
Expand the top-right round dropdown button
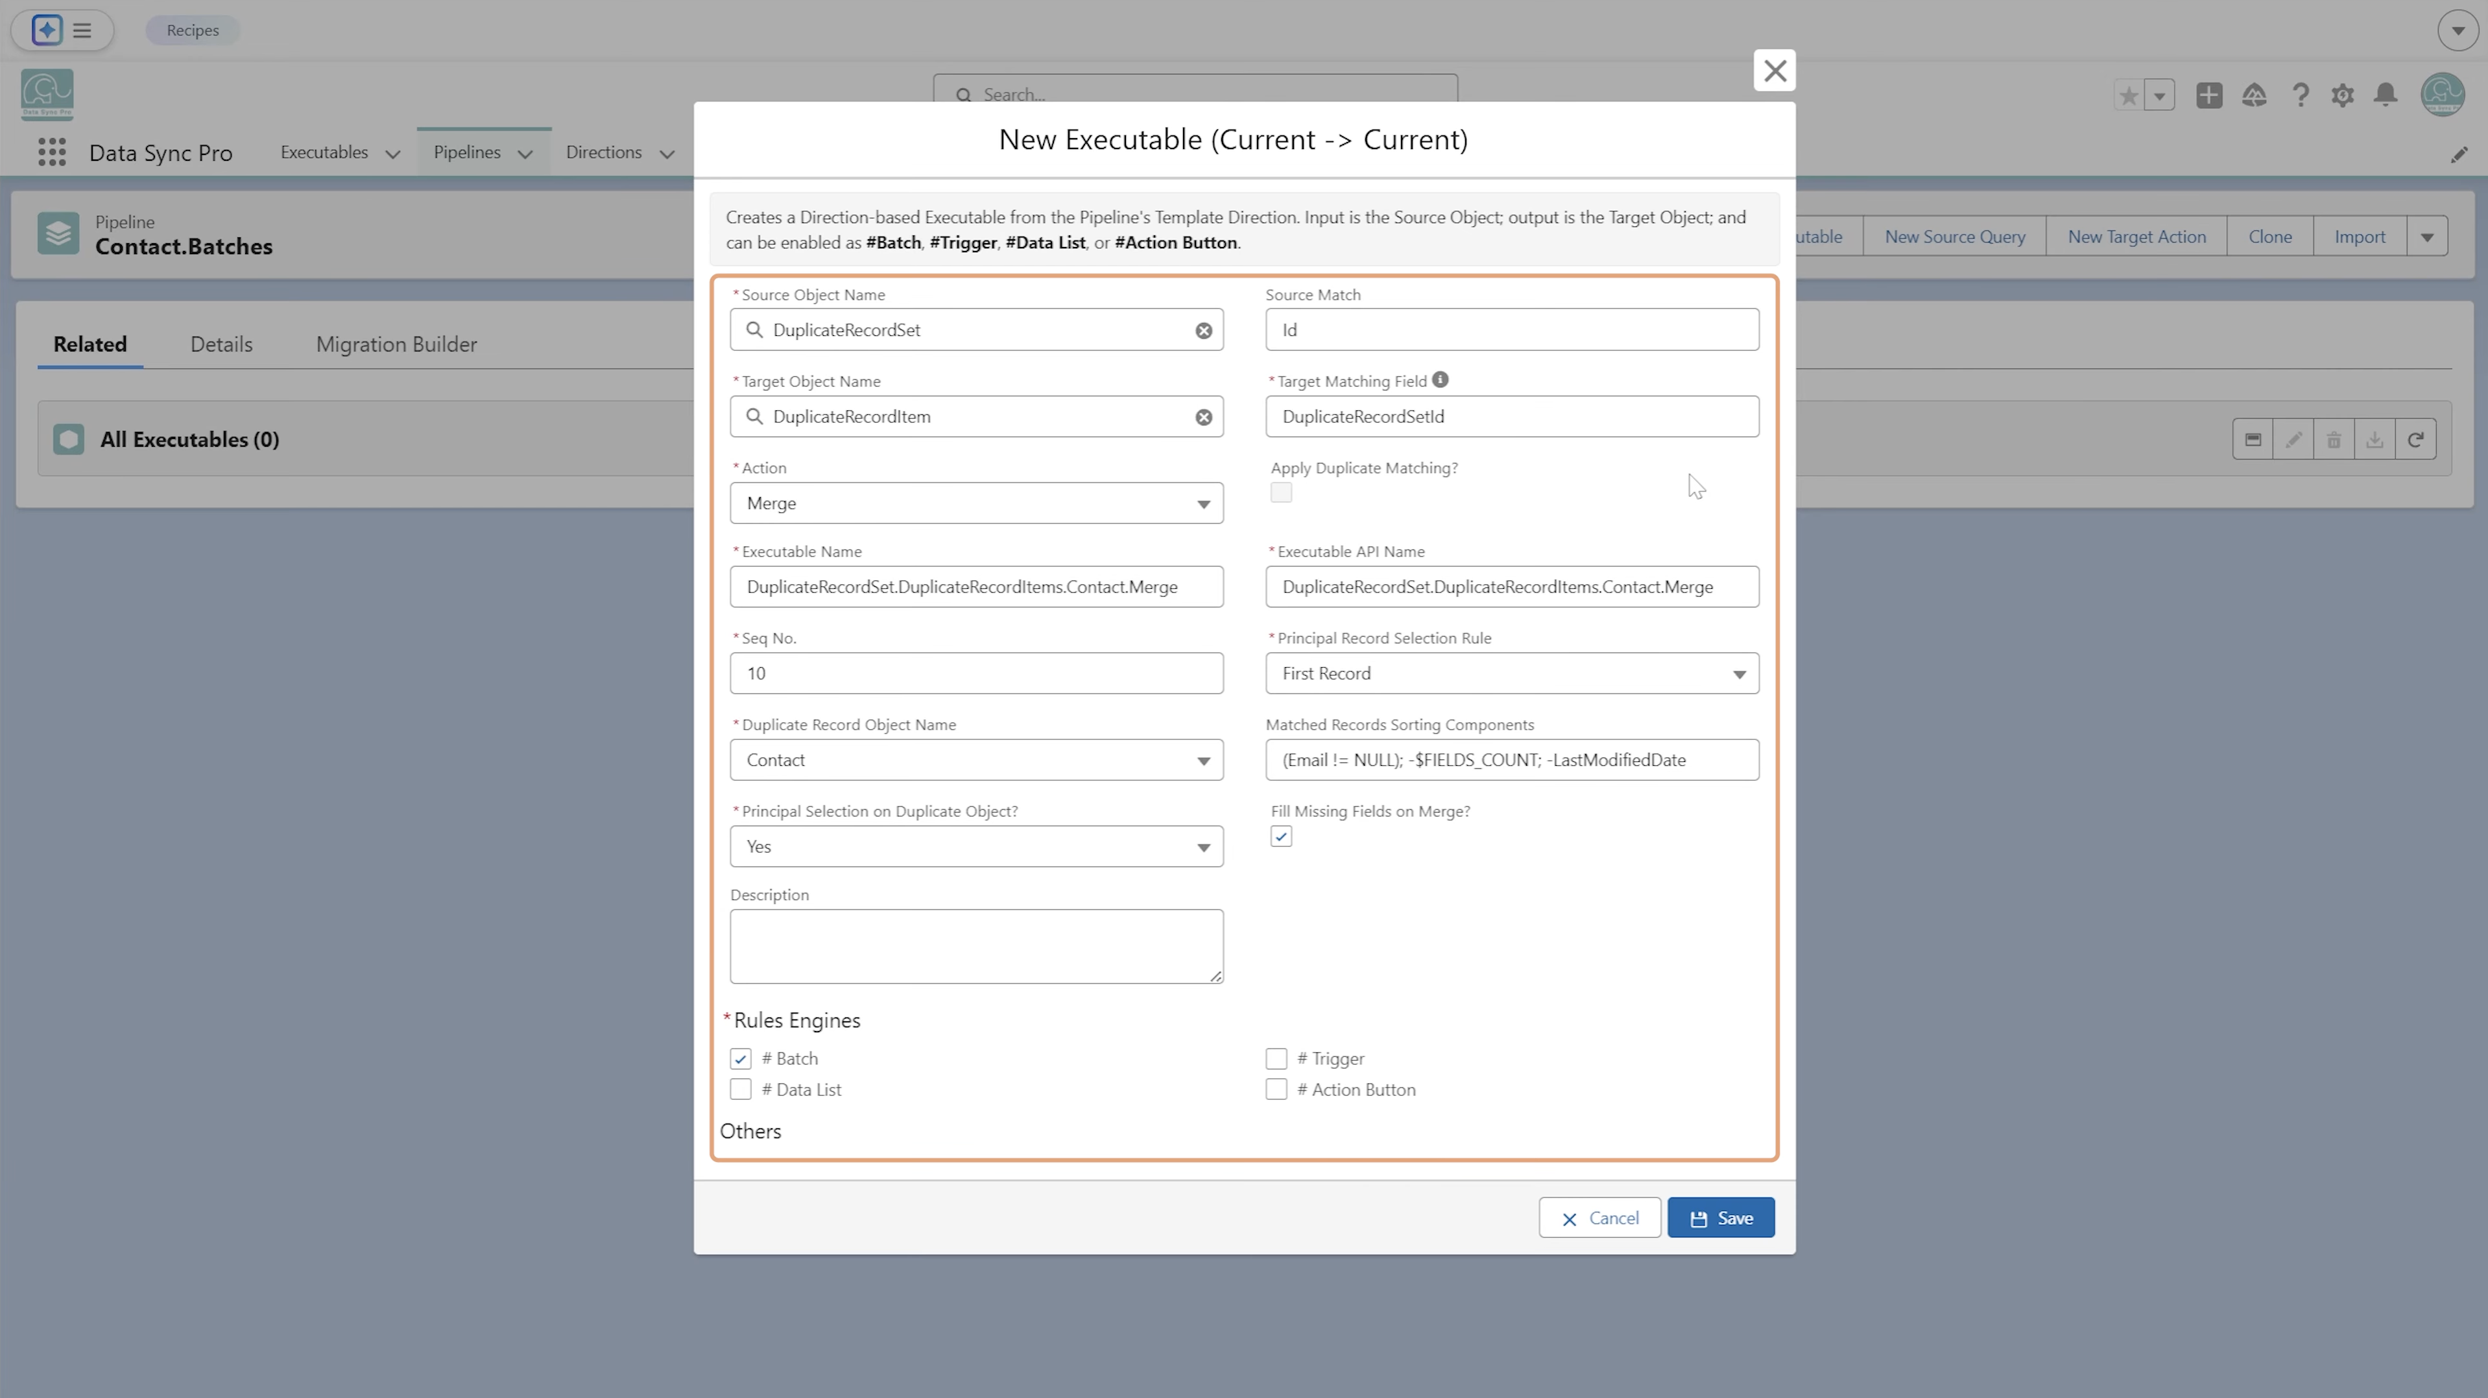point(2457,30)
